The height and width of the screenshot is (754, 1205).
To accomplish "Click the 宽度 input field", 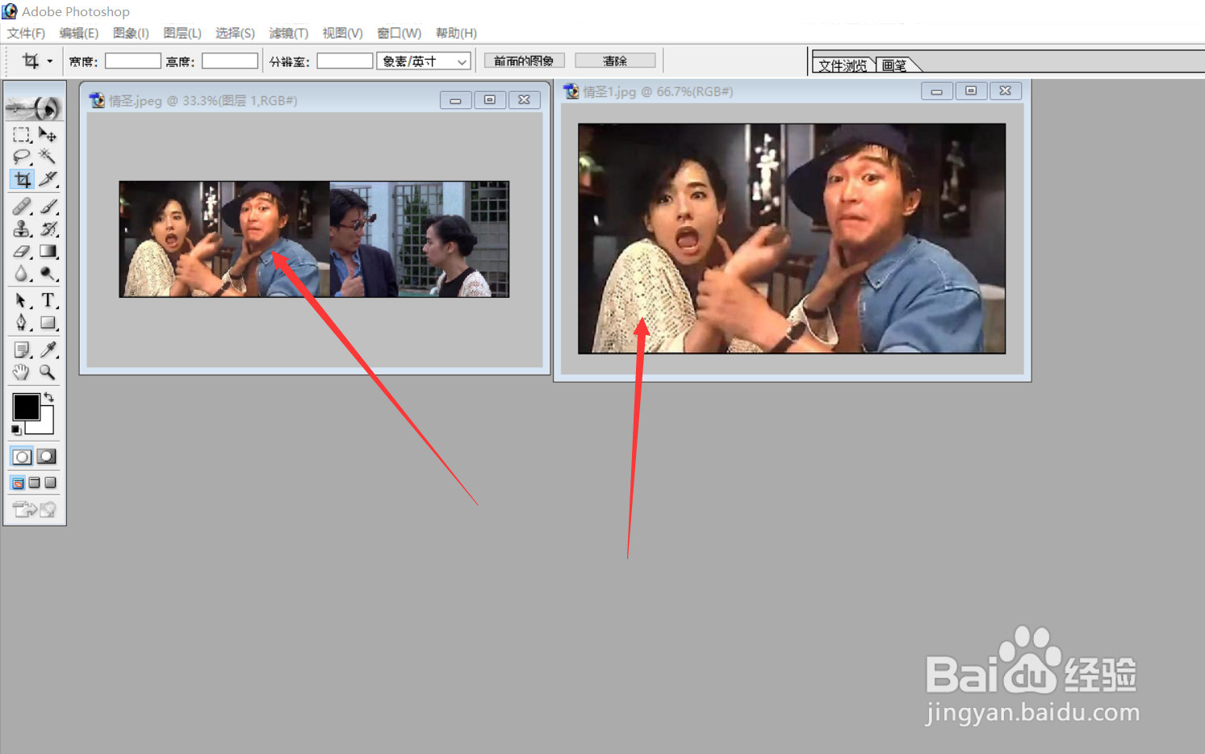I will 133,61.
